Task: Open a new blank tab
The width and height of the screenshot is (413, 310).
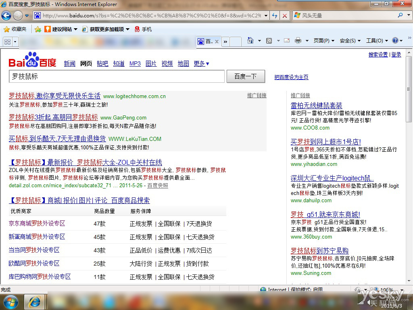Action: (x=236, y=42)
